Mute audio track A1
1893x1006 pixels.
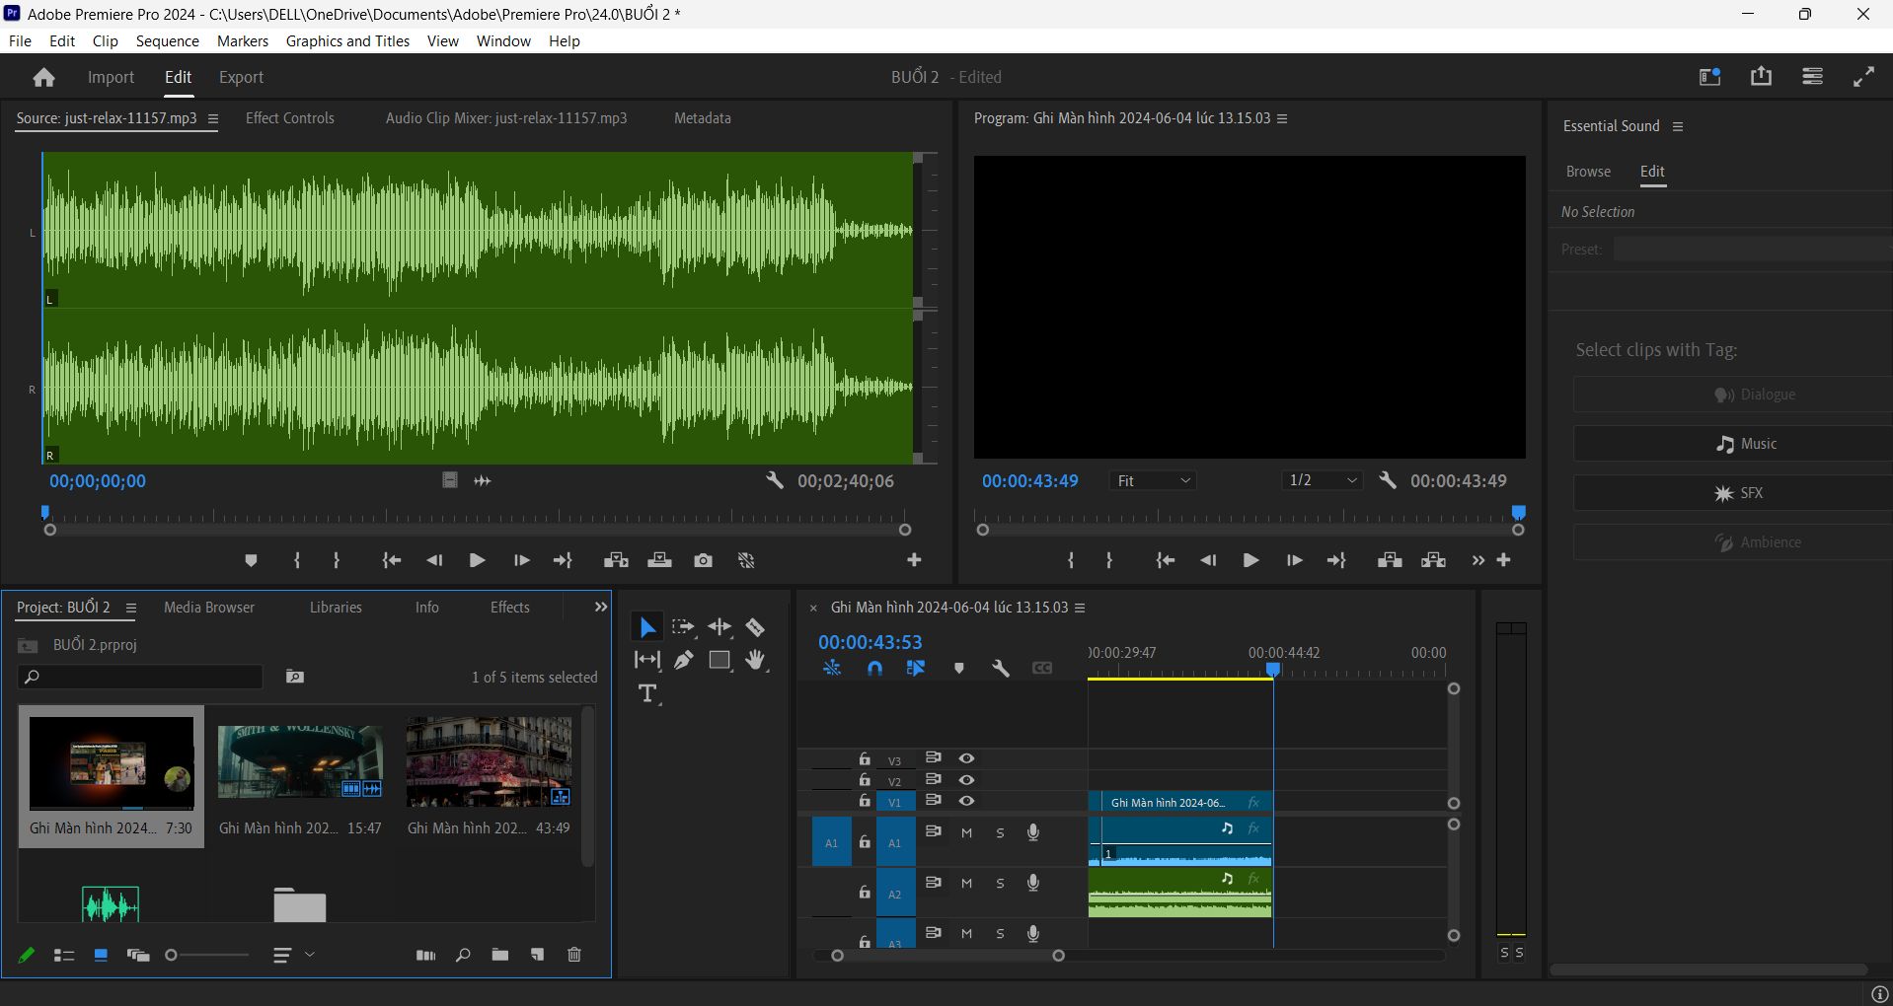[967, 832]
